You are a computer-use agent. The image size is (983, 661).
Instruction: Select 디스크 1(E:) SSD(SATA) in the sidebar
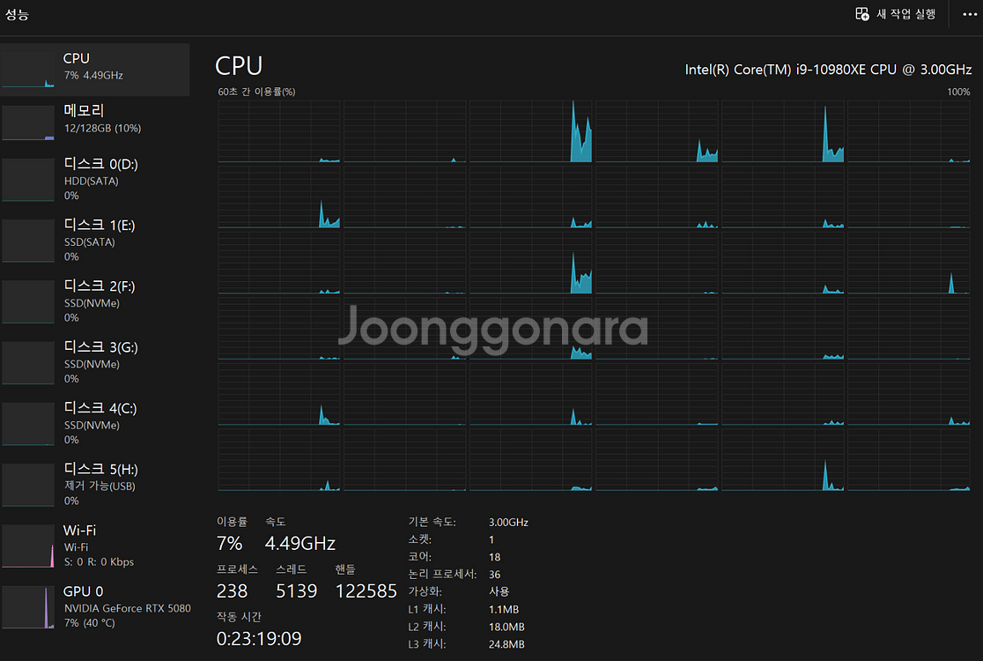pos(100,241)
